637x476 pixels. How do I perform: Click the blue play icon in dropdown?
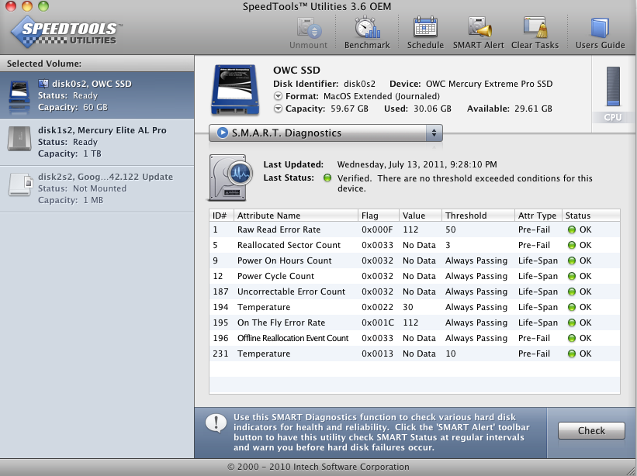tap(222, 133)
